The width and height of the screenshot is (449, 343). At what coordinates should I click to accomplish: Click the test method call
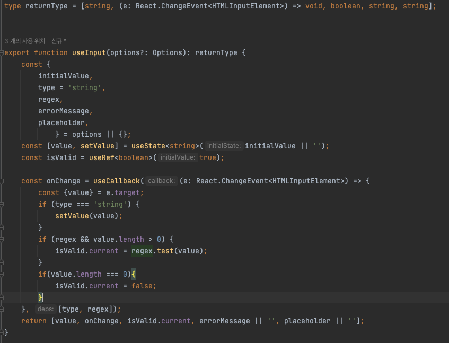(x=165, y=251)
